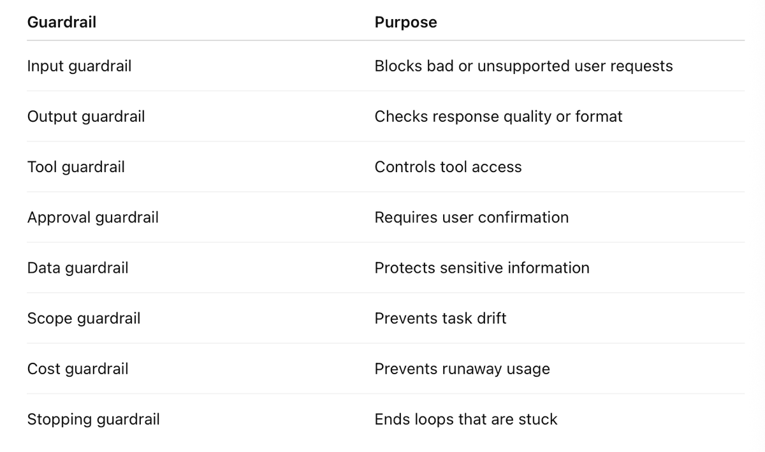Click 'Prevents task drift' text

[441, 317]
